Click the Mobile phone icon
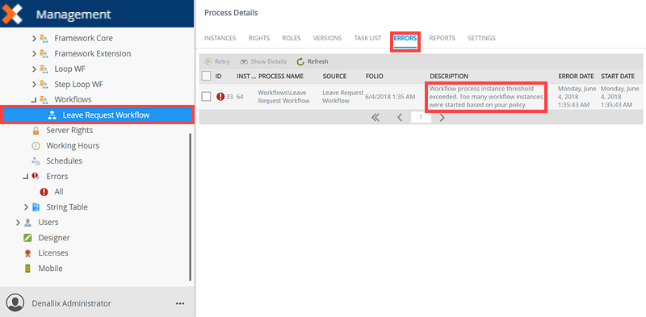Image resolution: width=646 pixels, height=317 pixels. (x=27, y=269)
